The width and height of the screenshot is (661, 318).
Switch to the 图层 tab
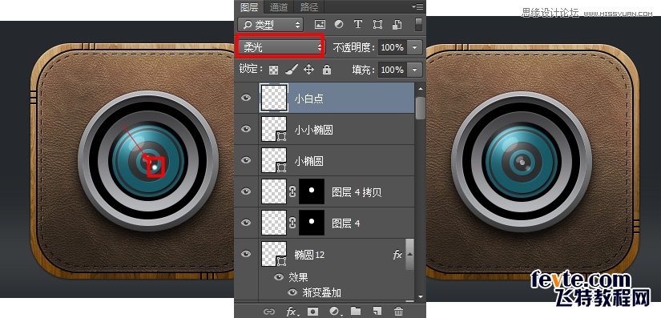(249, 6)
